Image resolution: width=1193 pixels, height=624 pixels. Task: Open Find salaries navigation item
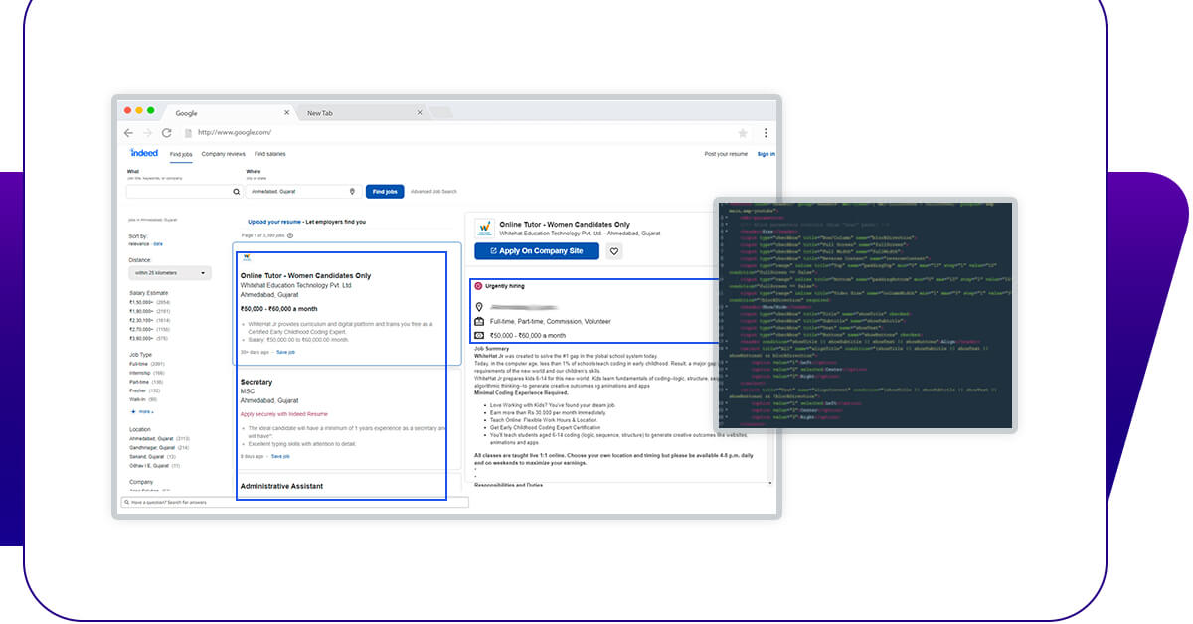[x=269, y=154]
